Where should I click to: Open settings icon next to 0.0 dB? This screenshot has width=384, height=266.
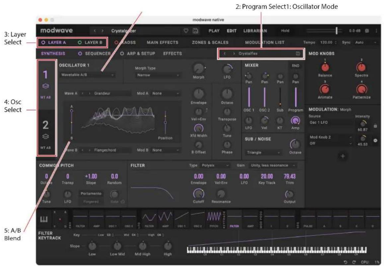point(367,31)
